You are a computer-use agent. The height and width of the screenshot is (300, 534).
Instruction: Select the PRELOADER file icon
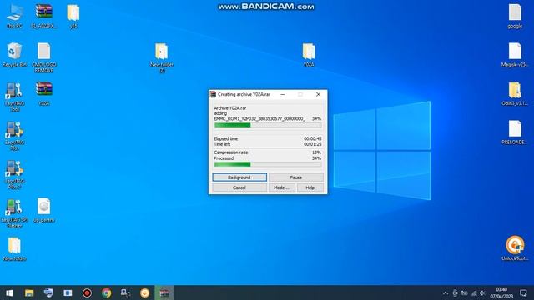point(515,132)
